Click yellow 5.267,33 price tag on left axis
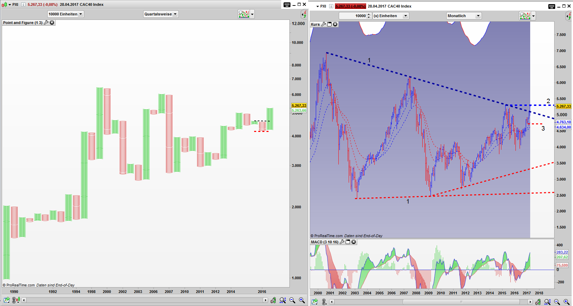 pyautogui.click(x=299, y=106)
